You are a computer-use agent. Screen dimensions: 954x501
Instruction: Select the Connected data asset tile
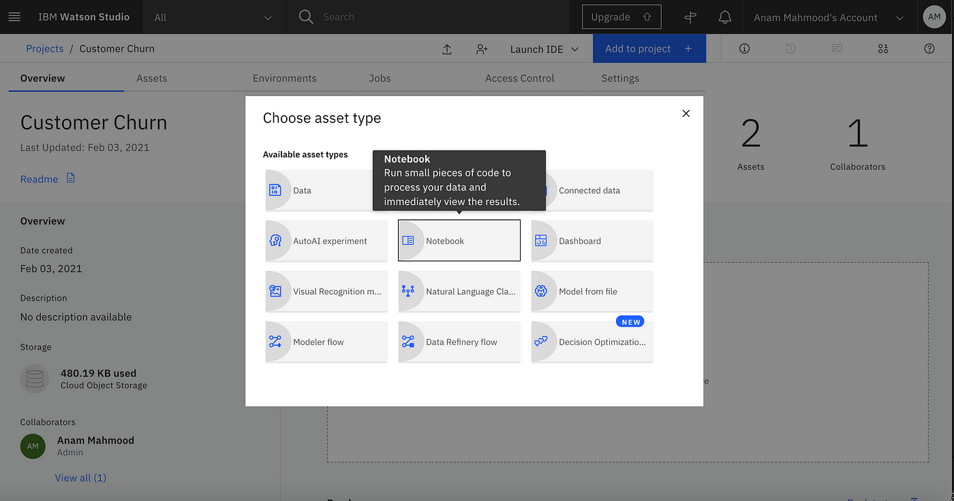click(592, 191)
